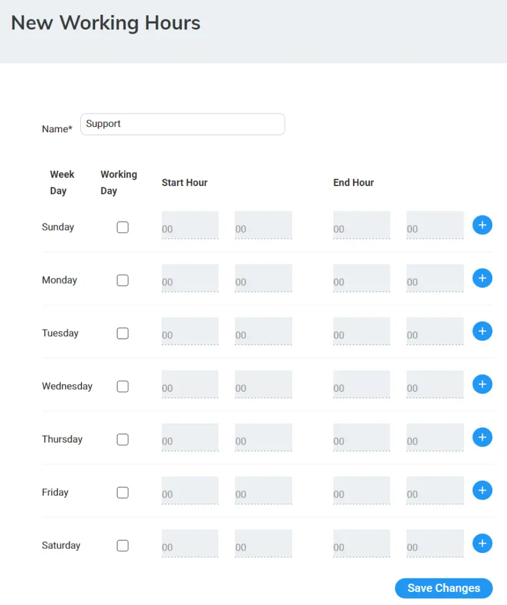Viewport: 507px width, 605px height.
Task: Select Saturday's start hour field
Action: coord(190,544)
